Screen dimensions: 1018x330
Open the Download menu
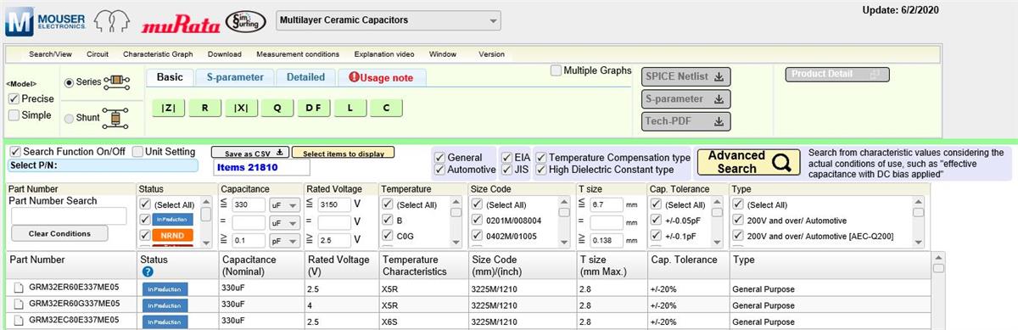tap(225, 54)
